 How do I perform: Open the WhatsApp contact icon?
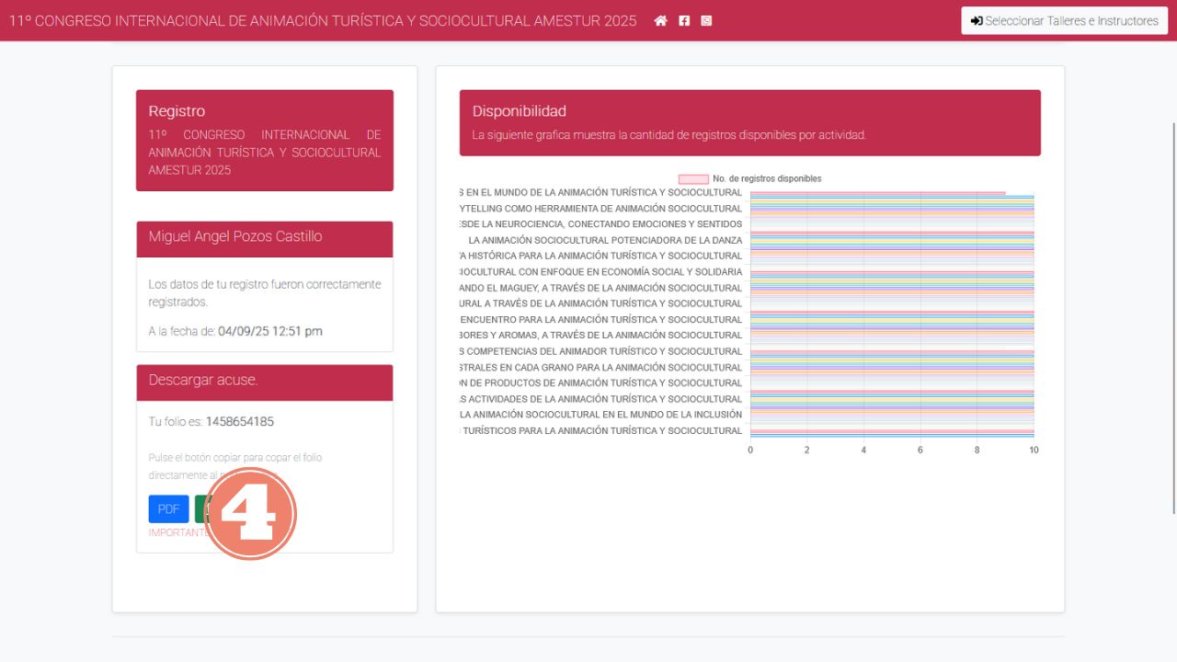[x=706, y=21]
